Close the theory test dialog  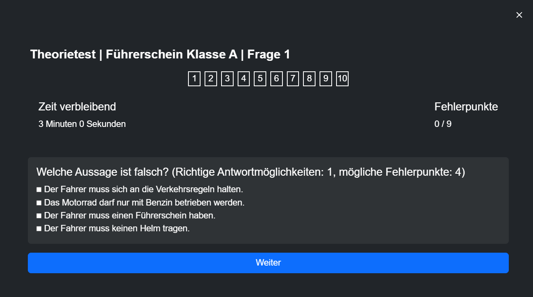tap(519, 15)
